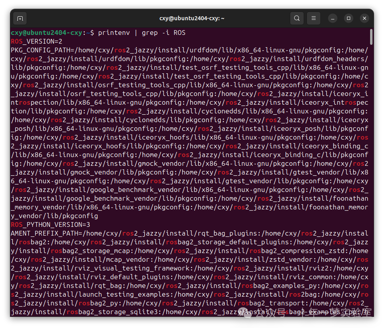Screen dimensions: 384x328
Task: Close the terminal window
Action: click(x=365, y=18)
